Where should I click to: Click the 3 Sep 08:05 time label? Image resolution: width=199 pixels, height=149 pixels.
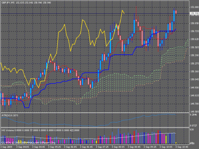click(118, 147)
